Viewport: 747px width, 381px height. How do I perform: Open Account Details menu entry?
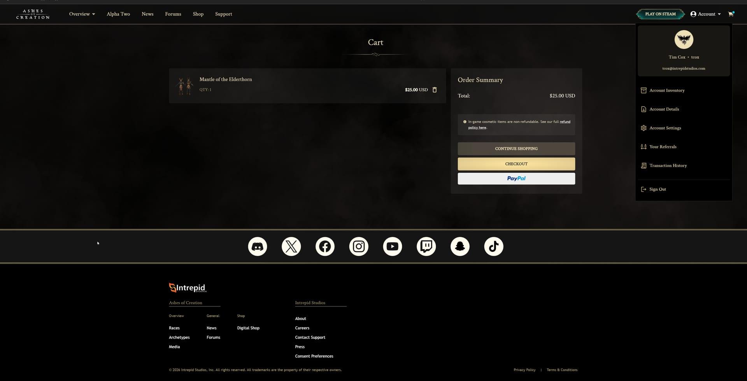tap(660, 109)
